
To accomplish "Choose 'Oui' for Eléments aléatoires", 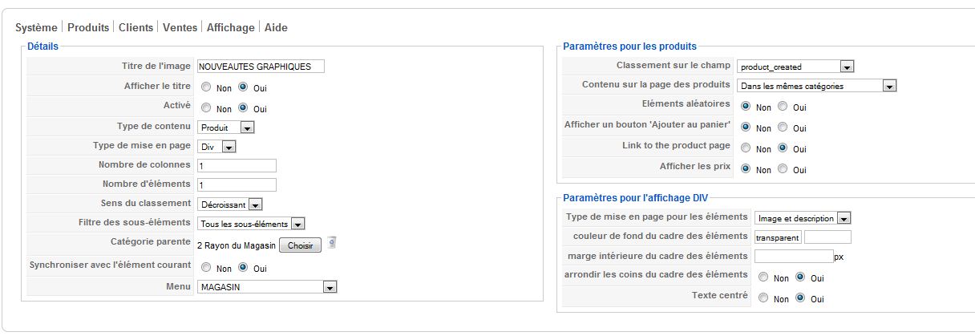I will click(x=782, y=107).
